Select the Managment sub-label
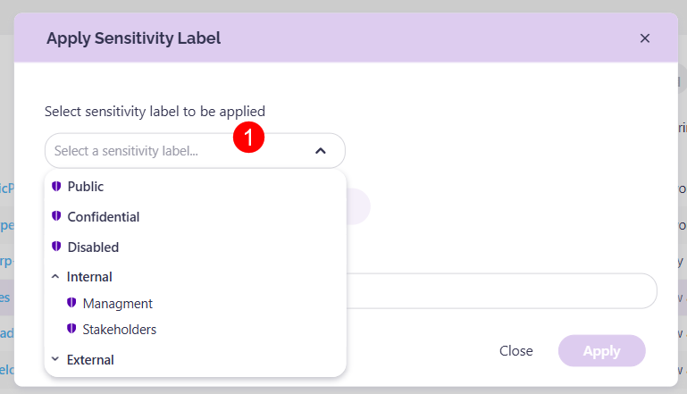687x394 pixels. coord(117,304)
